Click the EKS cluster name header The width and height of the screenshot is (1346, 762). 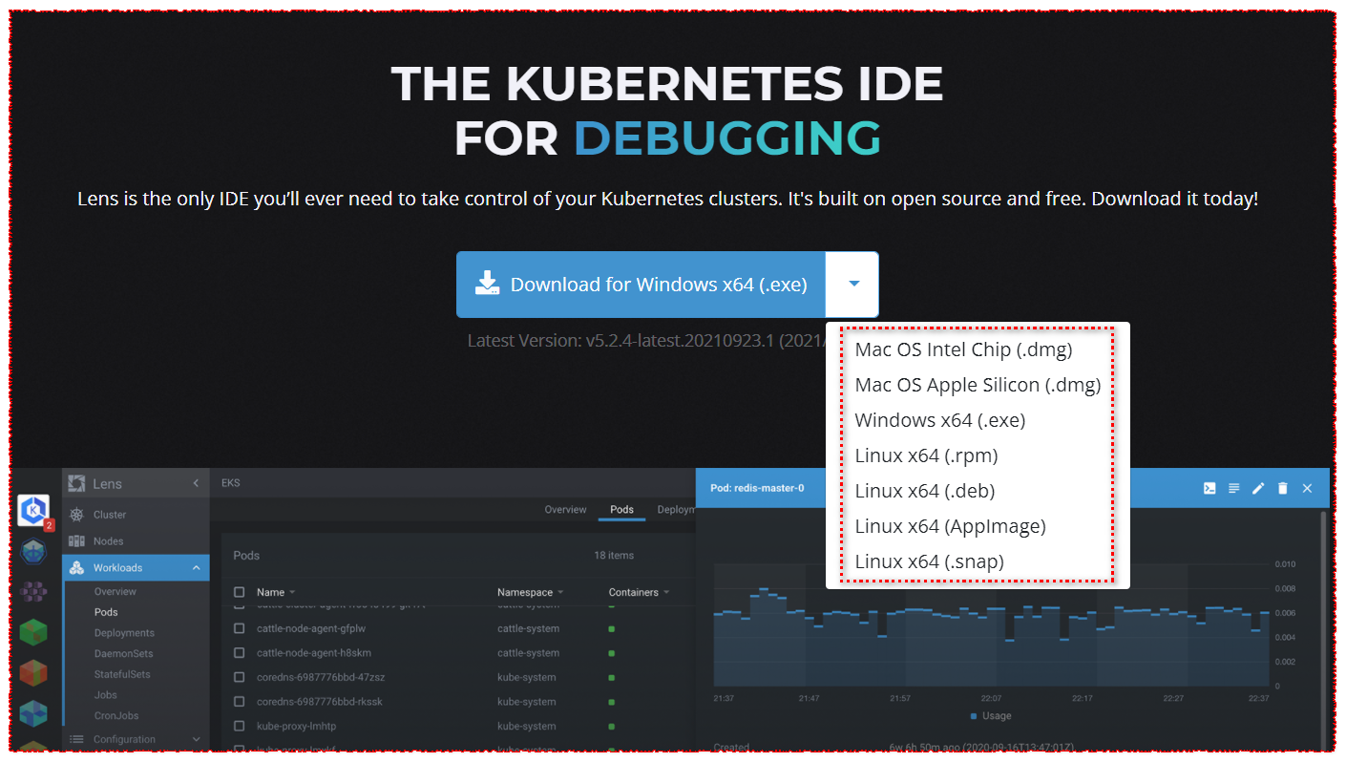coord(230,483)
